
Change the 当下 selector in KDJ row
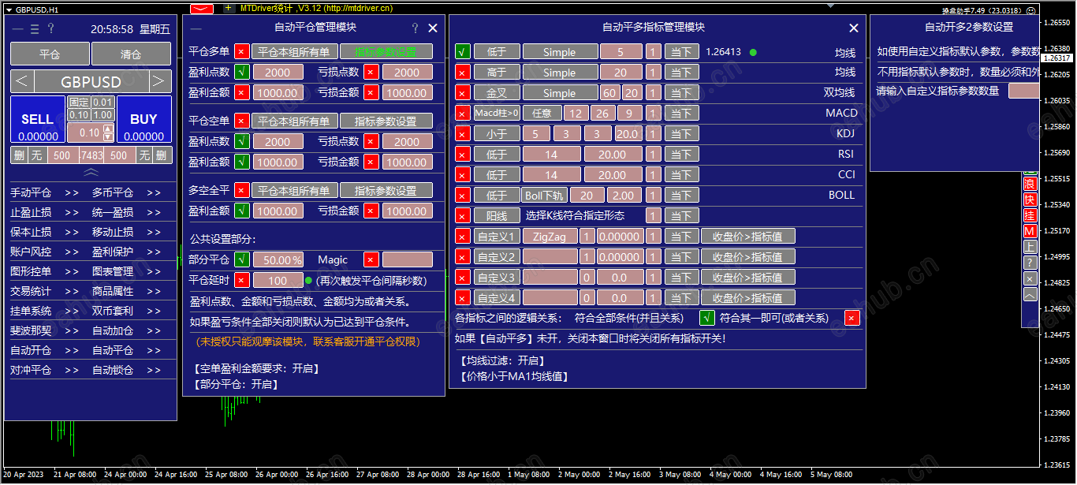click(682, 134)
